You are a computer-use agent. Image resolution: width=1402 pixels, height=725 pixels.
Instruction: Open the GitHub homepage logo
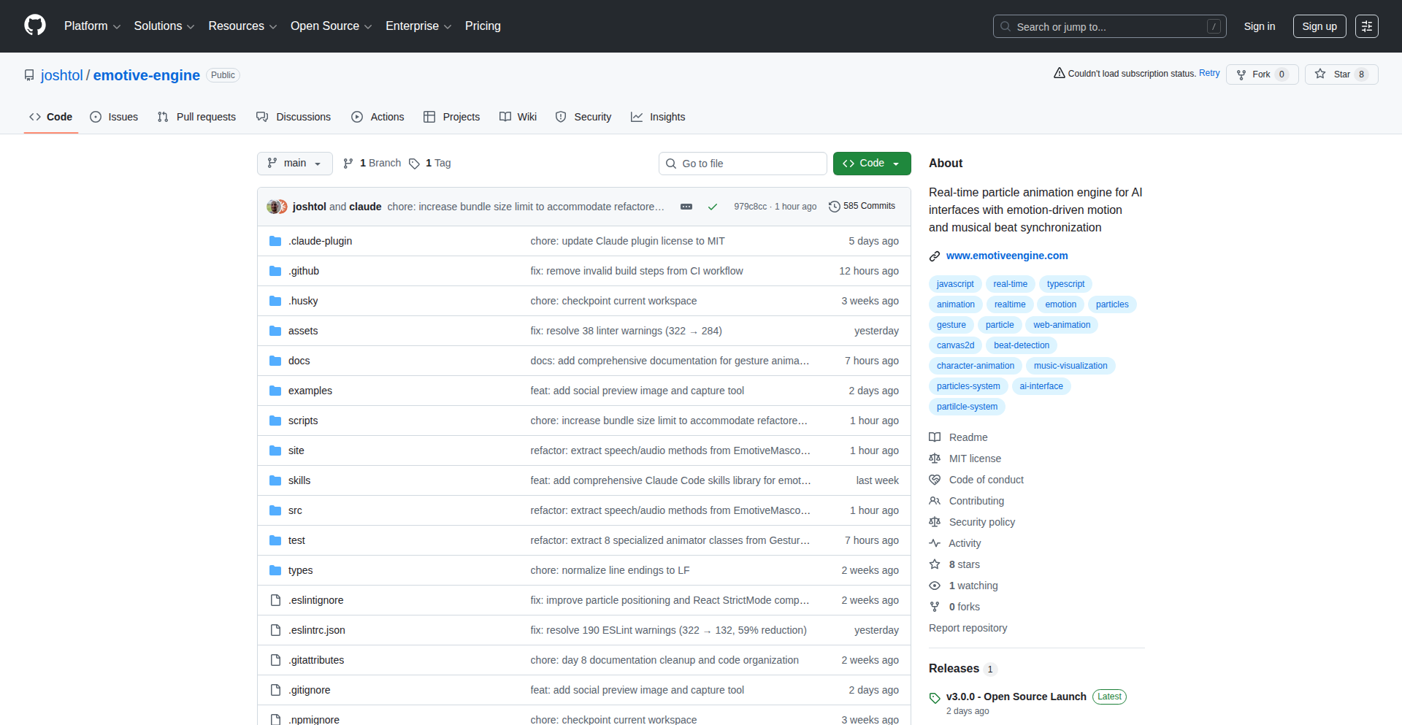(x=35, y=26)
